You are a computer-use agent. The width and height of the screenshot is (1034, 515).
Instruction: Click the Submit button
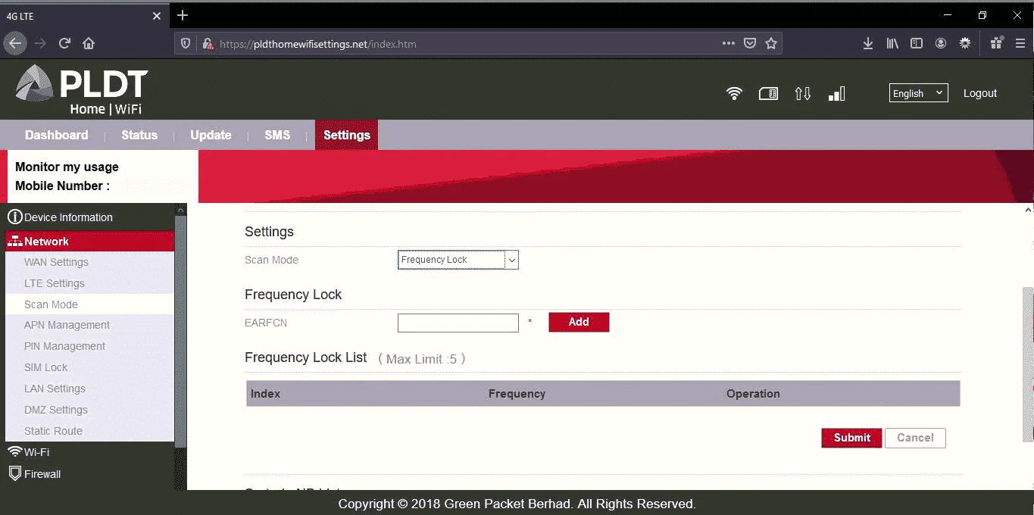851,438
